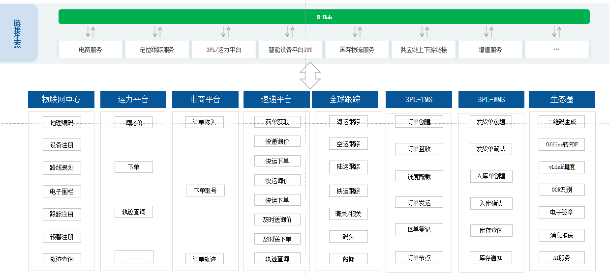Select 设备注册 item
Image resolution: width=609 pixels, height=275 pixels.
coord(62,145)
